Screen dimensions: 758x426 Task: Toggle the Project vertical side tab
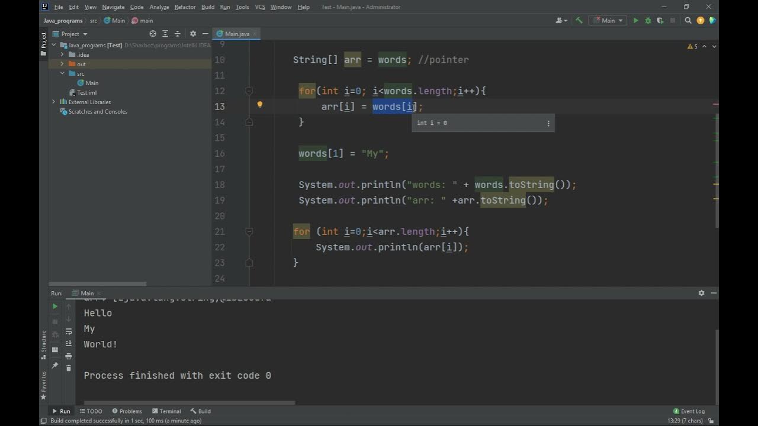43,44
